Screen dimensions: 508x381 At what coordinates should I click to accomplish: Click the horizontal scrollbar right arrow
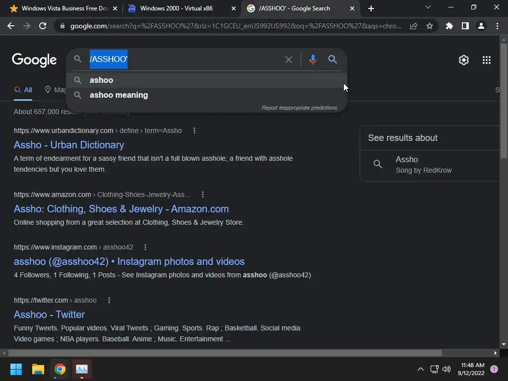496,353
